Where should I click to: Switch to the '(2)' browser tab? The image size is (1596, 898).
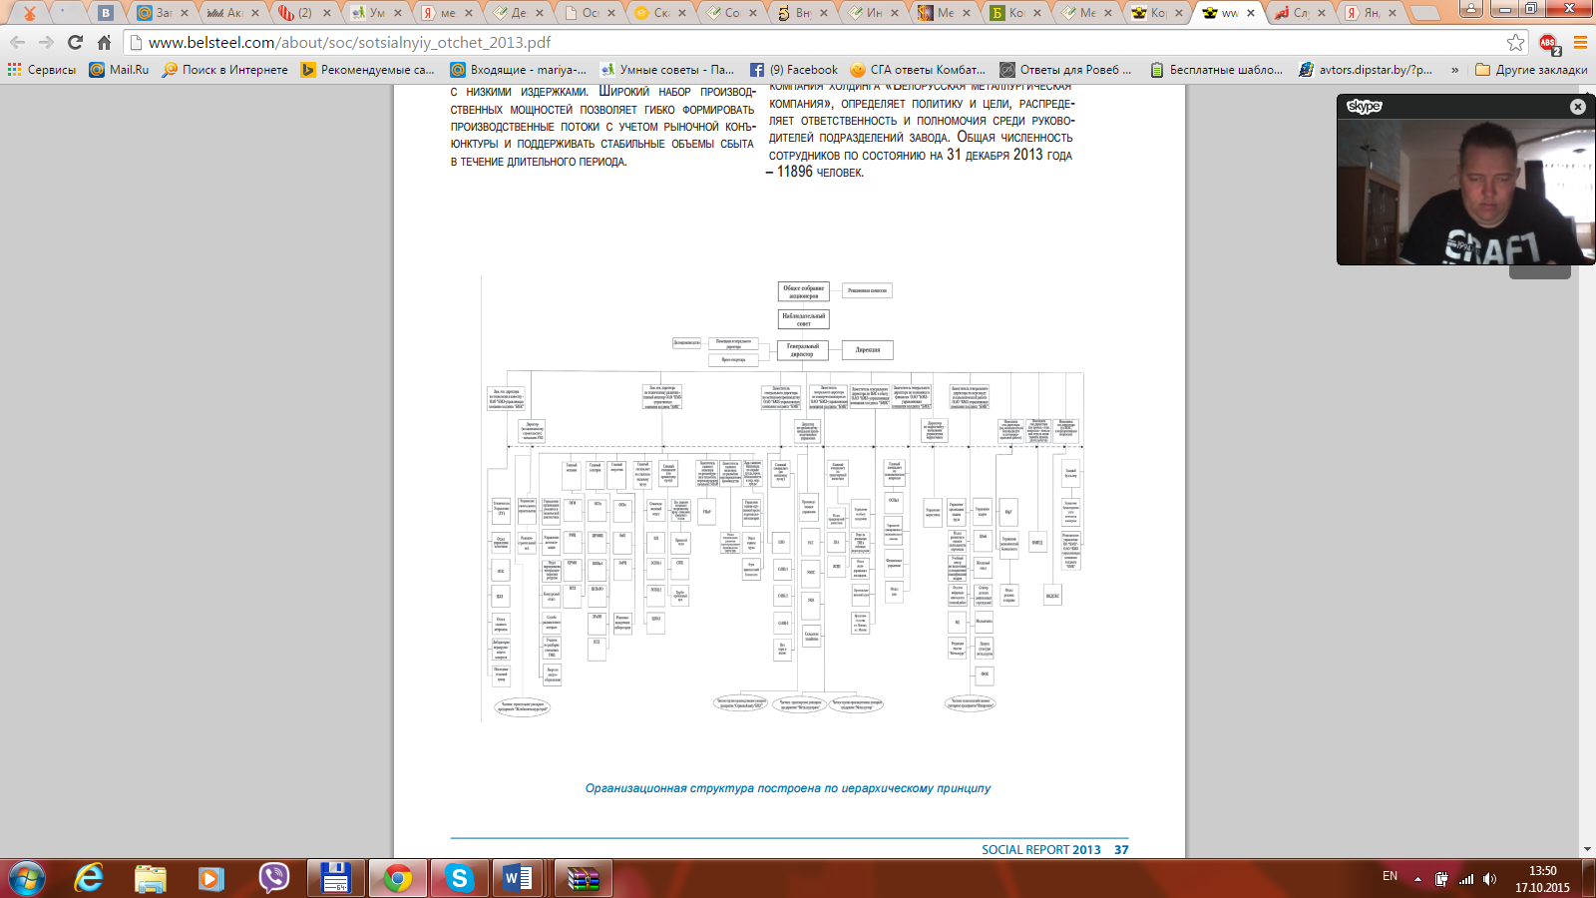click(x=303, y=13)
